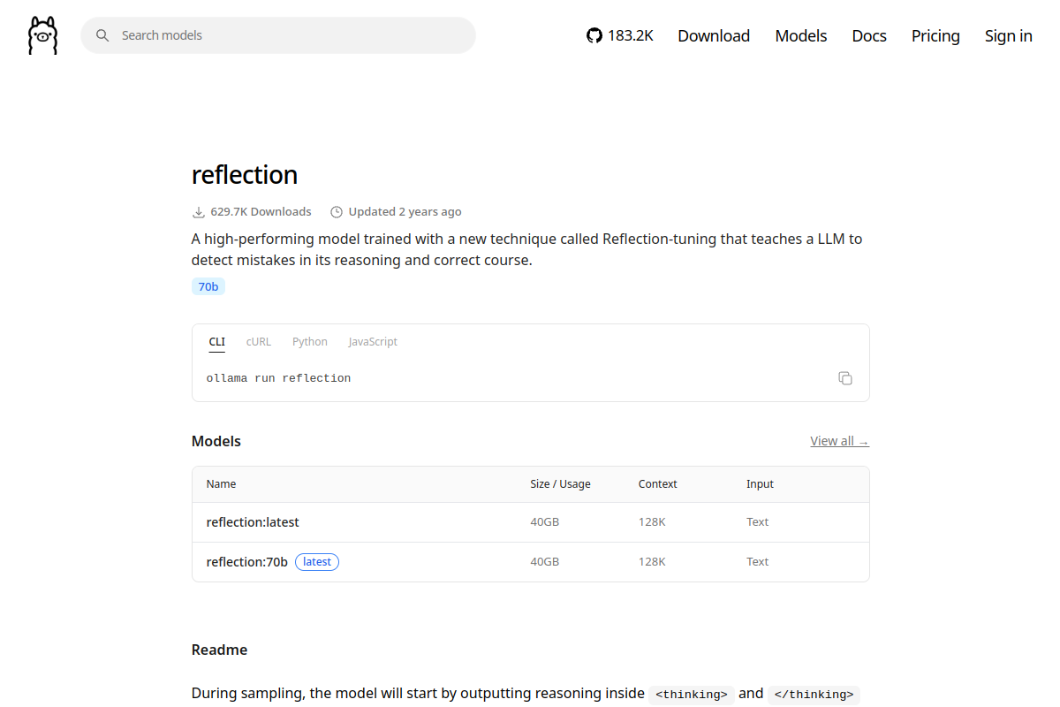Click the Input column header
The image size is (1060, 707).
(760, 484)
